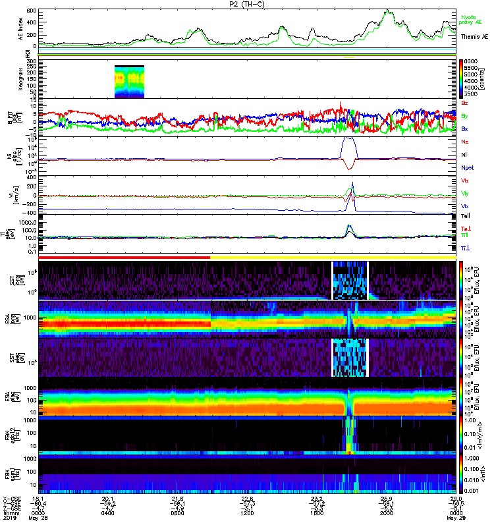The height and width of the screenshot is (527, 494).
Task: Click the blue Npot density spike peak
Action: (349, 138)
